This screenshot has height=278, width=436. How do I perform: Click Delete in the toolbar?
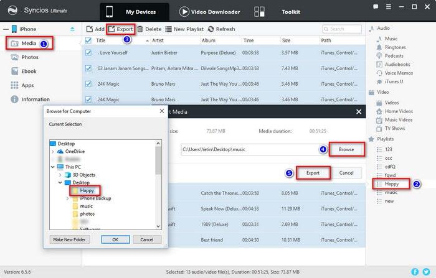149,29
